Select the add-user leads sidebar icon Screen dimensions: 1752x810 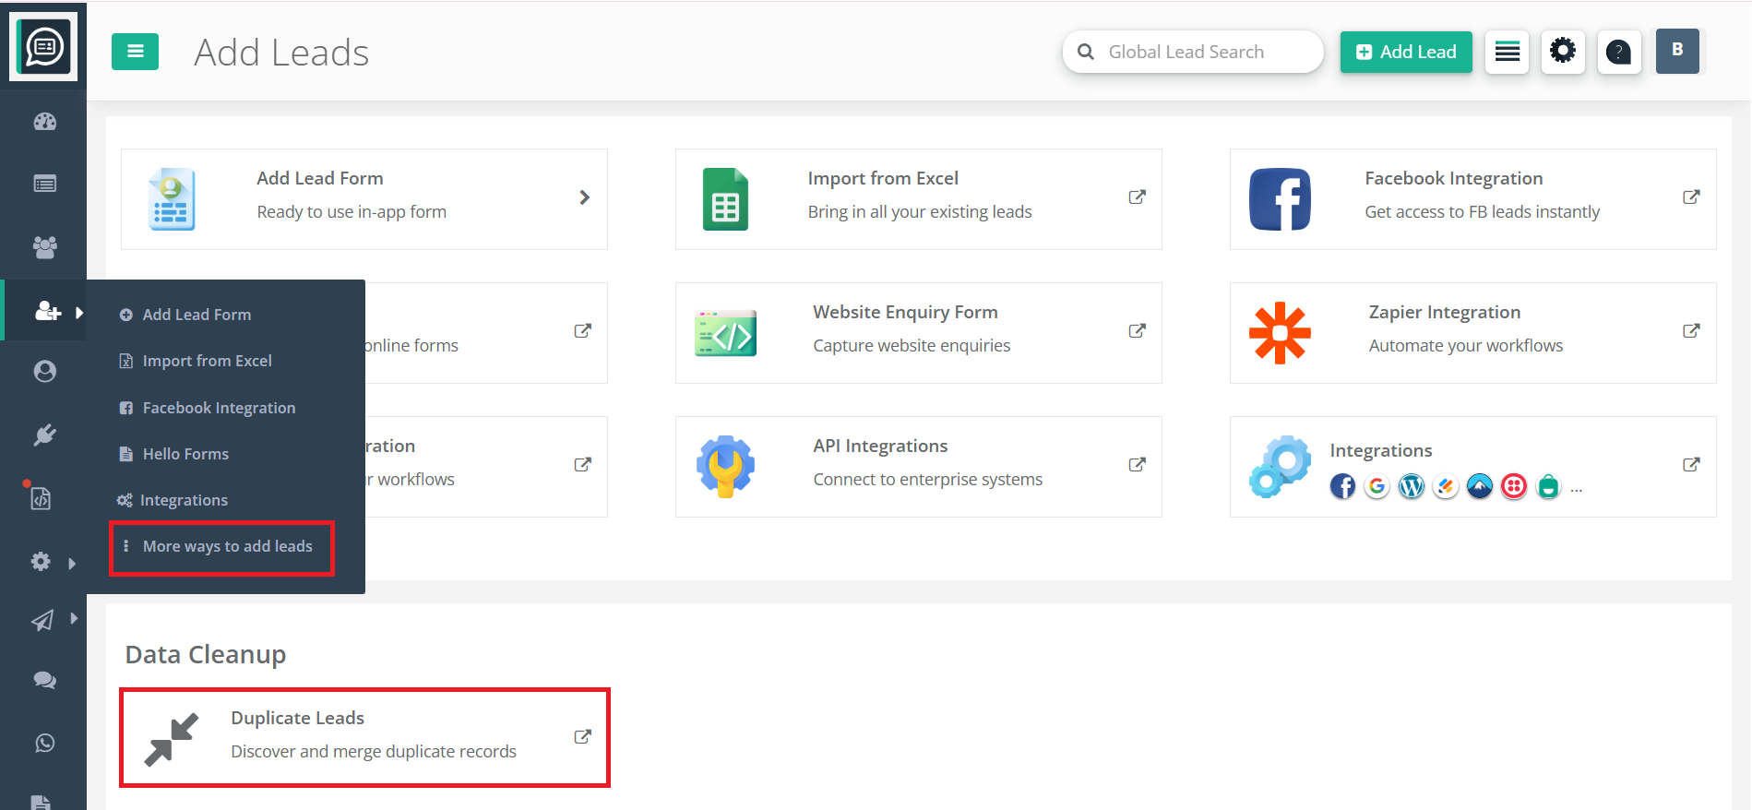click(47, 311)
